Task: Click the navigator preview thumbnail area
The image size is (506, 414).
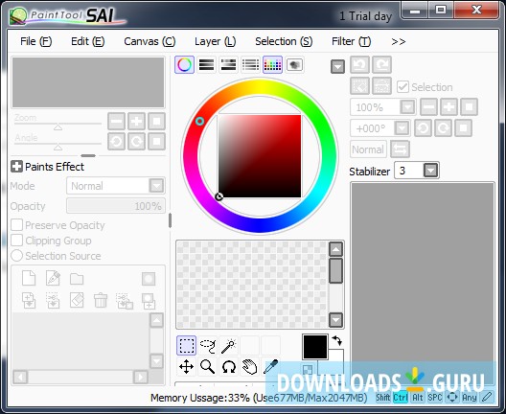Action: [88, 82]
